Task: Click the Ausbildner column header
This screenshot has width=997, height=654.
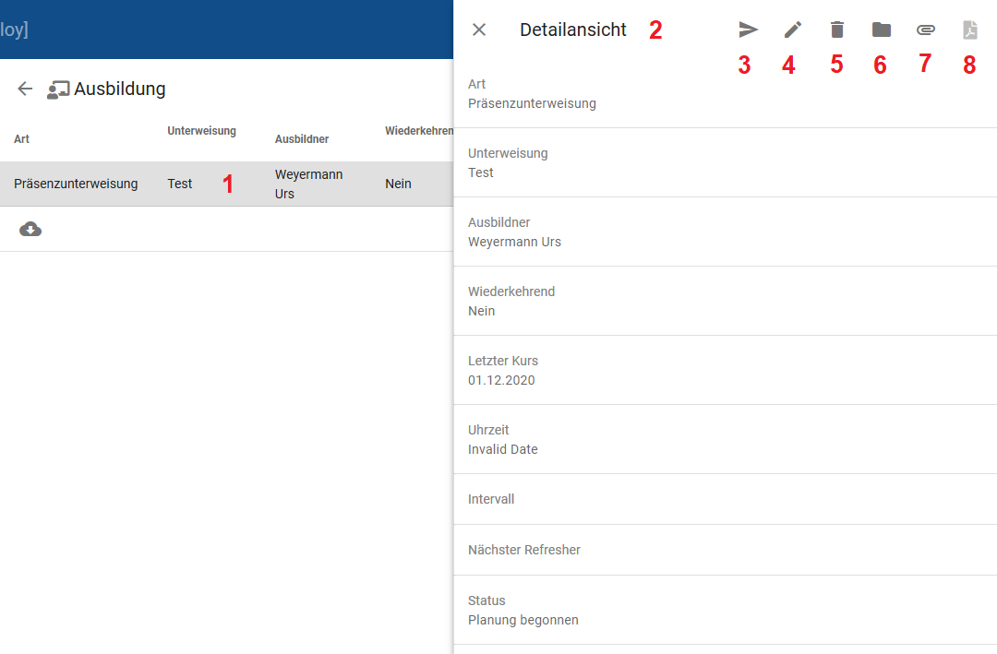Action: click(x=301, y=139)
